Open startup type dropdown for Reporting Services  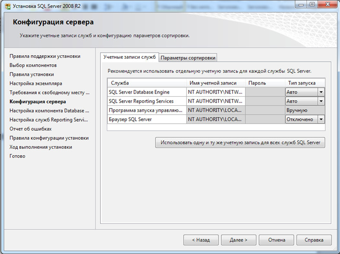[x=321, y=101]
